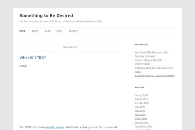Image resolution: width=195 pixels, height=130 pixels.
Task: Open recent post 'Our Spinoff (The Baristas)'
Action: point(151,54)
